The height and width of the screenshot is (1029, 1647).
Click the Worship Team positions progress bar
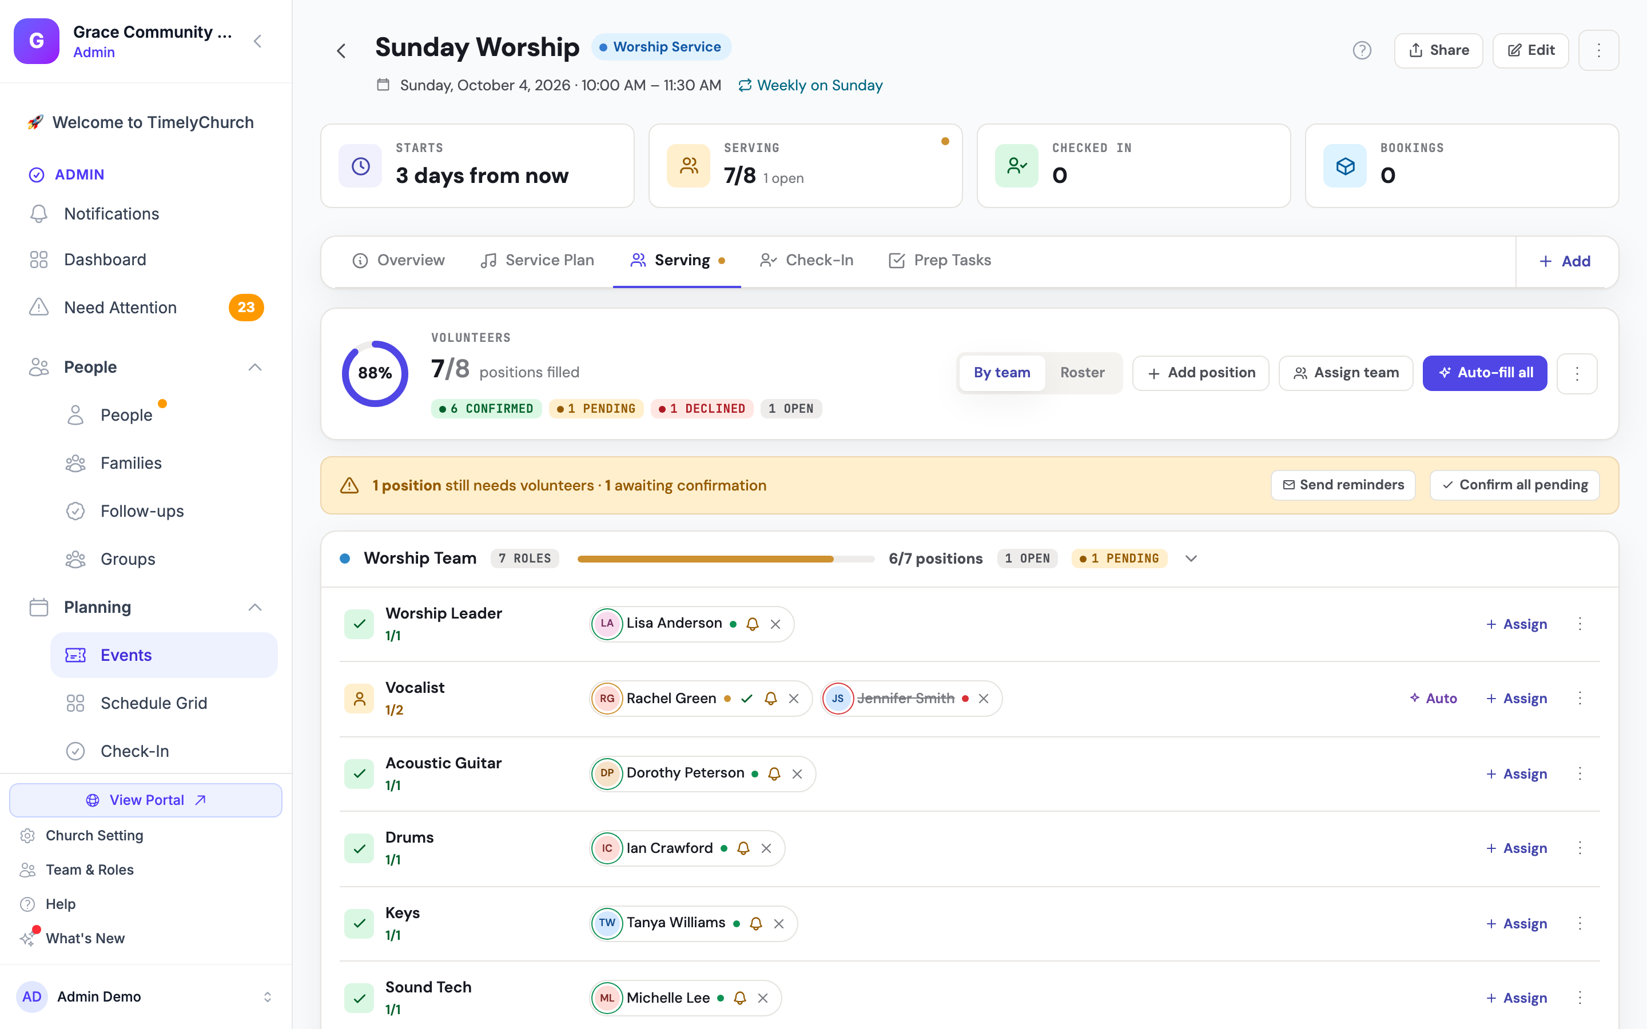click(x=726, y=559)
